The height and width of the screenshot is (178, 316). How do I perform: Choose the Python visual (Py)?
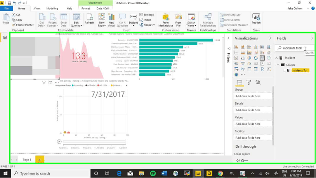[243, 69]
